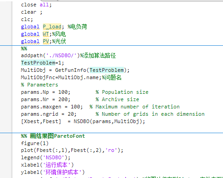Click the PV global variable
223x178 pixels.
pyautogui.click(x=46, y=41)
